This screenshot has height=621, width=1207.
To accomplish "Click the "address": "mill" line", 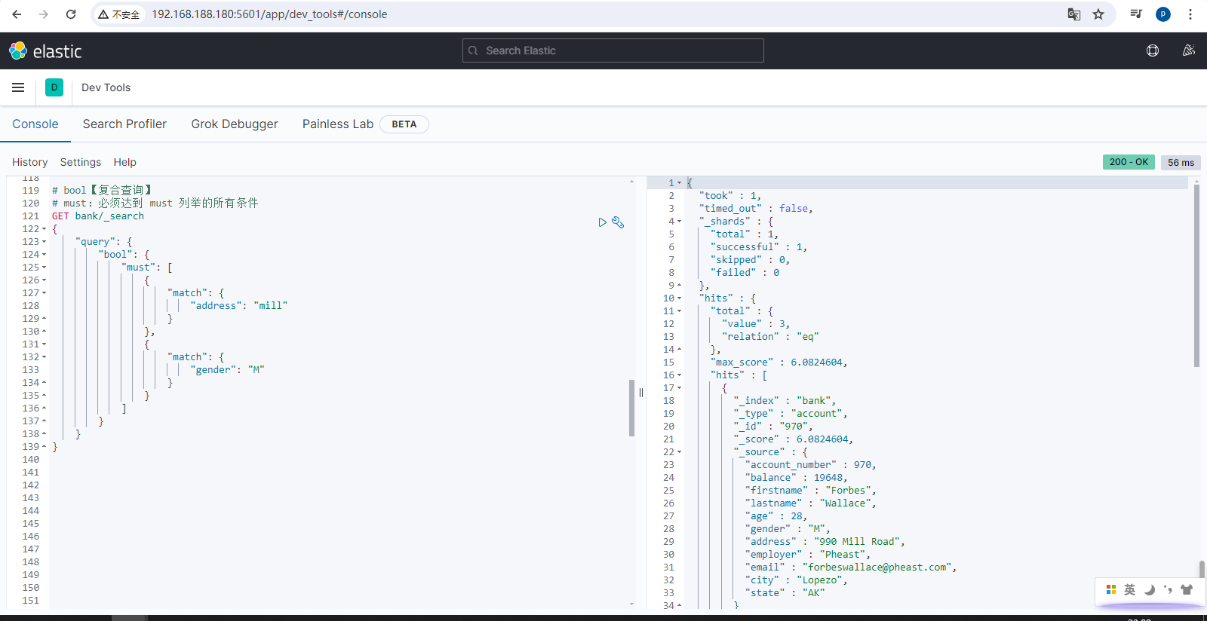I will (238, 306).
